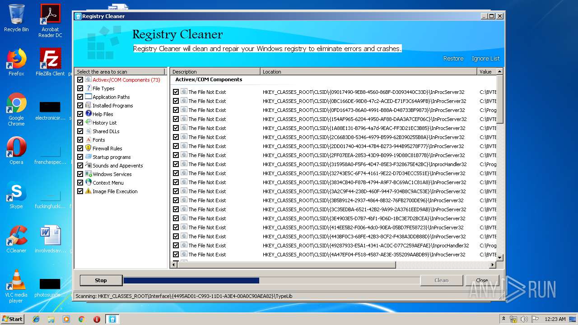
Task: Open CCleaner desktop shortcut
Action: point(16,239)
